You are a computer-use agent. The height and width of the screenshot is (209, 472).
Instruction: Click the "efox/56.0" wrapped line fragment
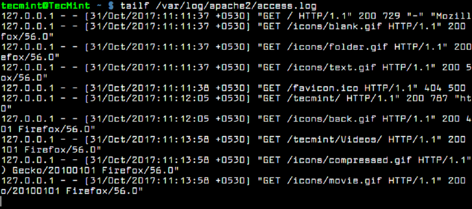pyautogui.click(x=30, y=57)
